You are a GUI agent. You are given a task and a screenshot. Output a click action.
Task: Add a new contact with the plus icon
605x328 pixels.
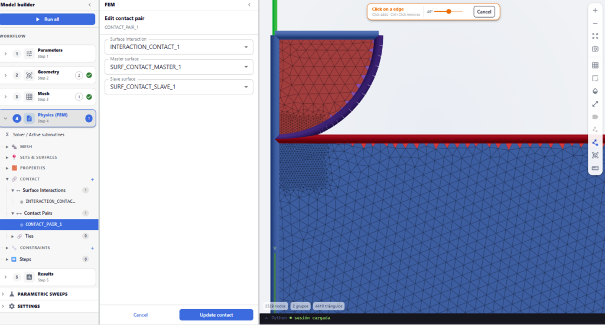tap(92, 179)
